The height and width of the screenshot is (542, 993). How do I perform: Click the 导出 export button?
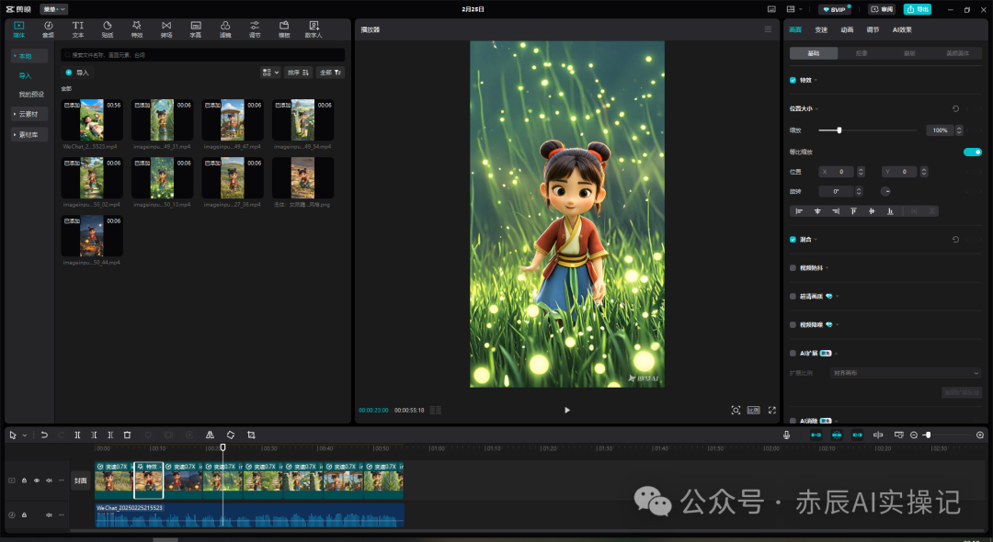[918, 9]
